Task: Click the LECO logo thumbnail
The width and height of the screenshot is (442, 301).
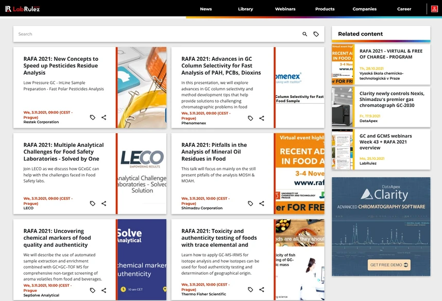Action: (x=142, y=174)
